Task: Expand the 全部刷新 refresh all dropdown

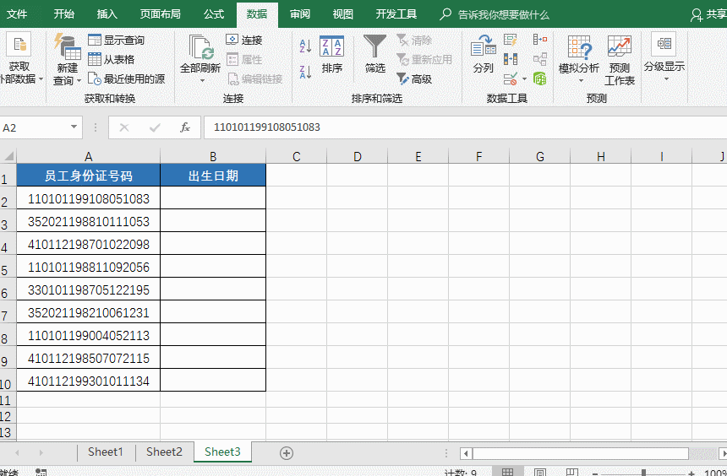Action: [x=201, y=81]
